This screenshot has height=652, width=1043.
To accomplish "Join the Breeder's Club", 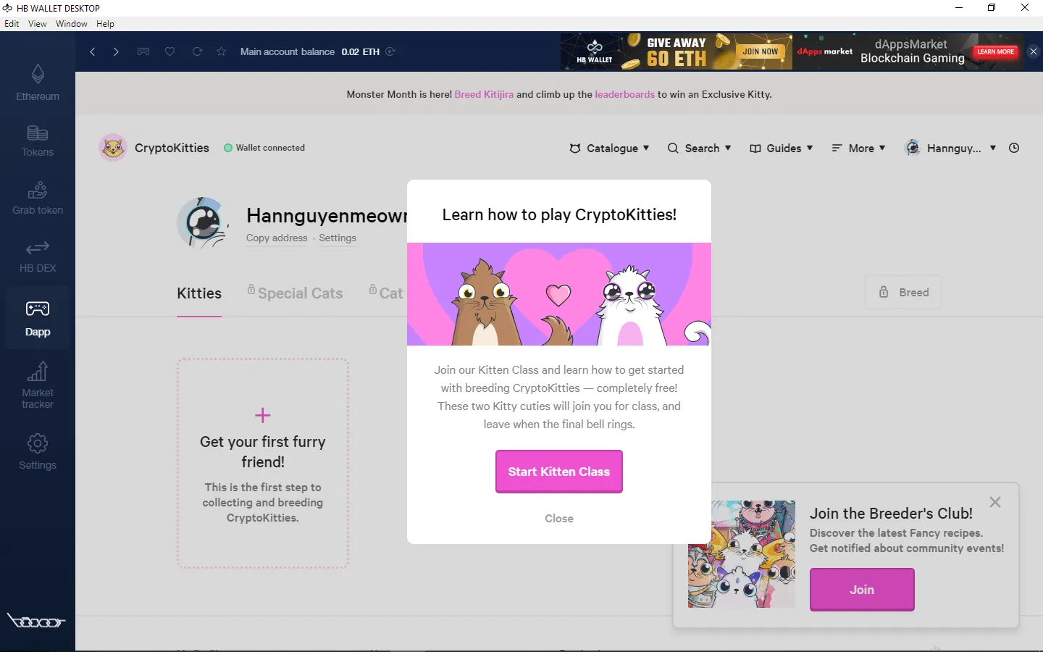I will tap(861, 590).
